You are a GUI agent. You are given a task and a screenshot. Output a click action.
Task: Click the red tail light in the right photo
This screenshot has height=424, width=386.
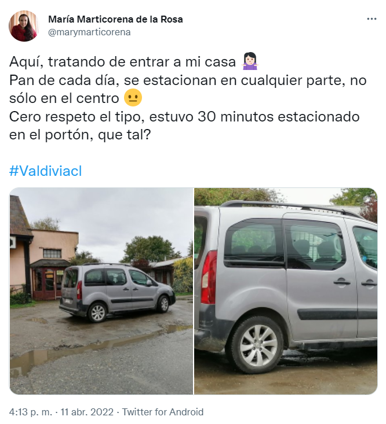[209, 277]
